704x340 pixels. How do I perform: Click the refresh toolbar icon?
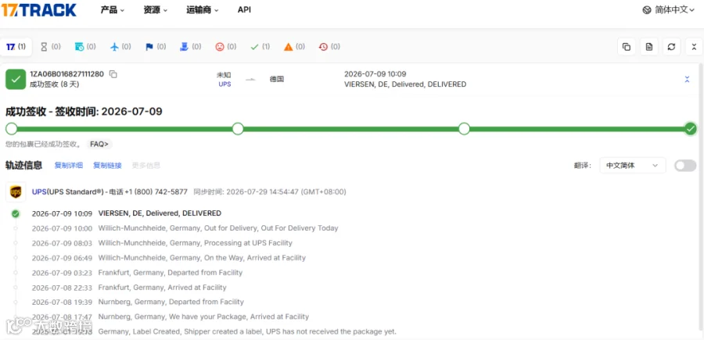[671, 47]
